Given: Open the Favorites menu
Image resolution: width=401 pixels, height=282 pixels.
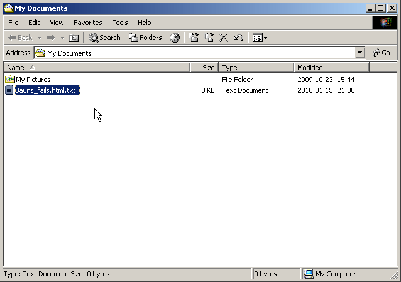Looking at the screenshot, I should coord(88,23).
